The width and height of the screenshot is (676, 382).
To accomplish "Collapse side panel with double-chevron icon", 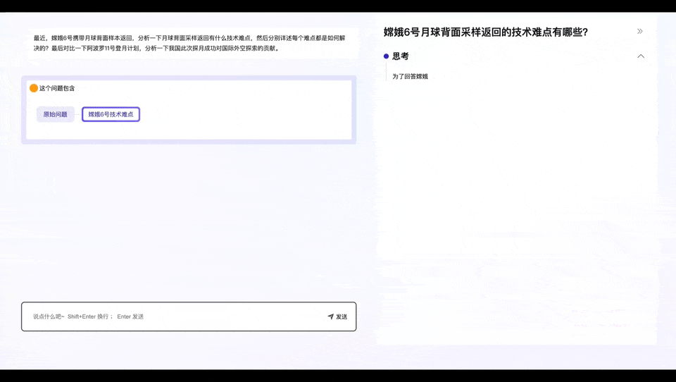I will coord(640,31).
